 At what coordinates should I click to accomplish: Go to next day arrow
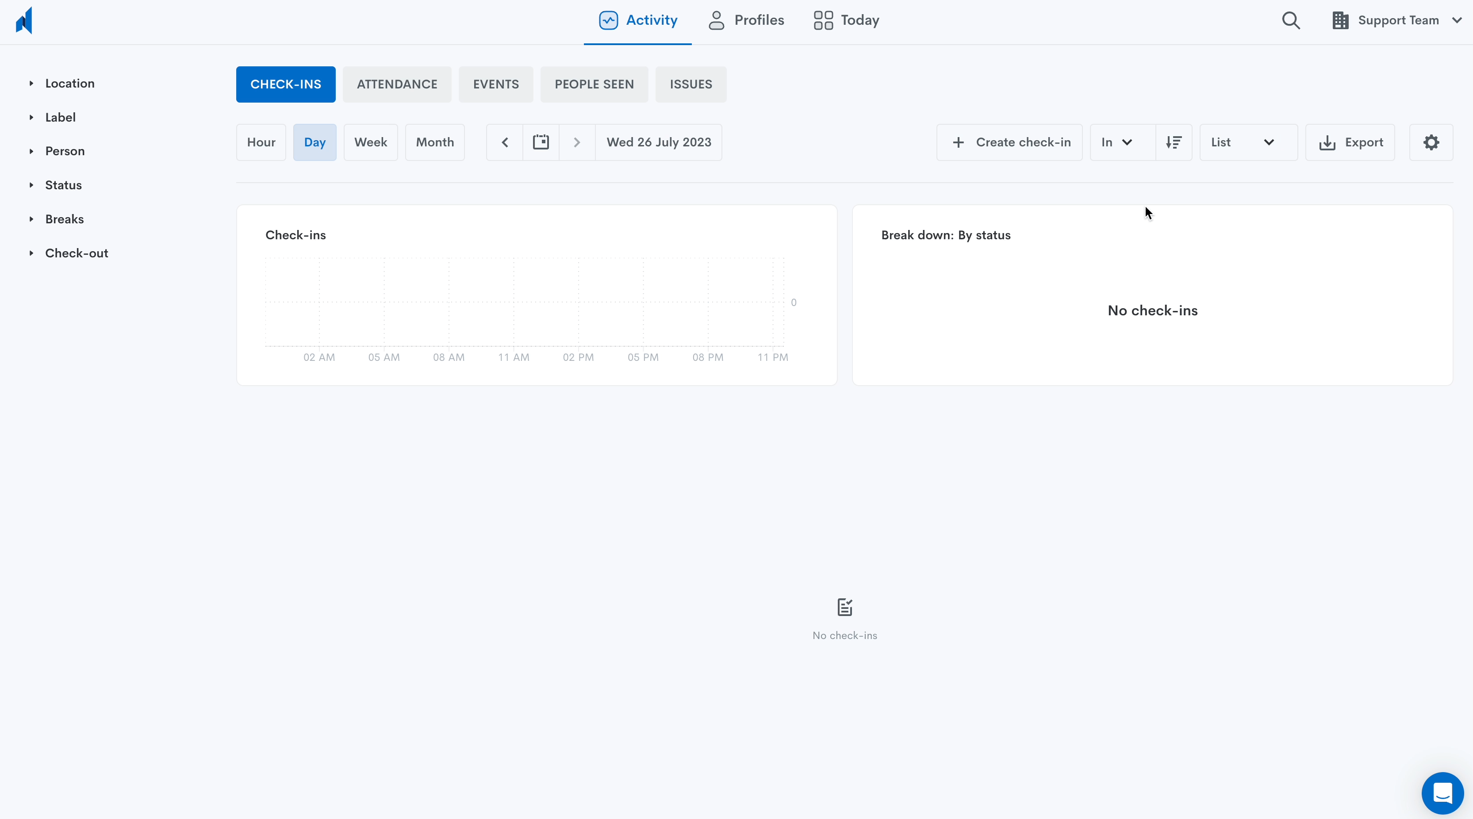[x=577, y=142]
